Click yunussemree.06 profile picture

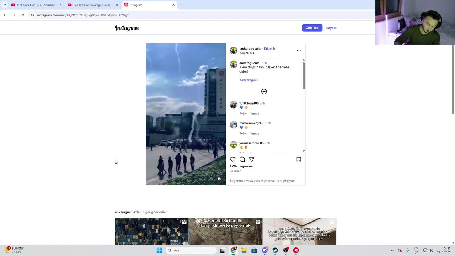click(x=234, y=145)
